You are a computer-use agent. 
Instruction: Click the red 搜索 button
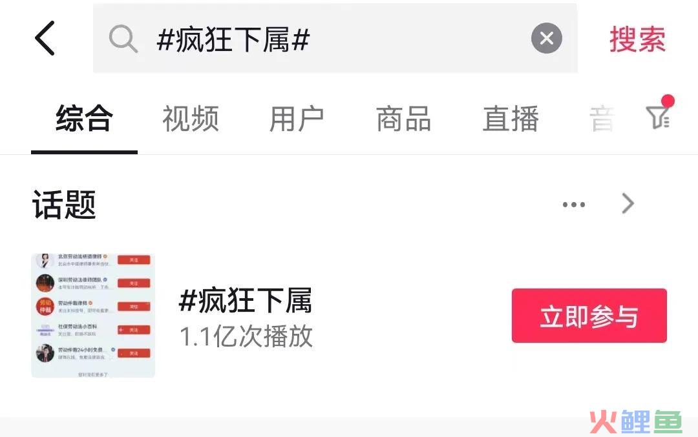(x=637, y=39)
